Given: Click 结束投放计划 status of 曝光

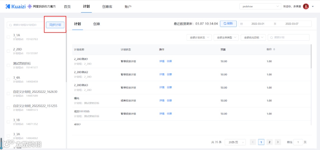Looking at the screenshot, I should coord(128,101).
